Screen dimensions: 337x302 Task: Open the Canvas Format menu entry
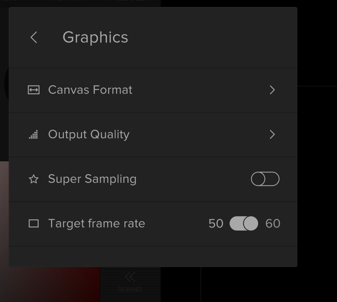pos(90,90)
